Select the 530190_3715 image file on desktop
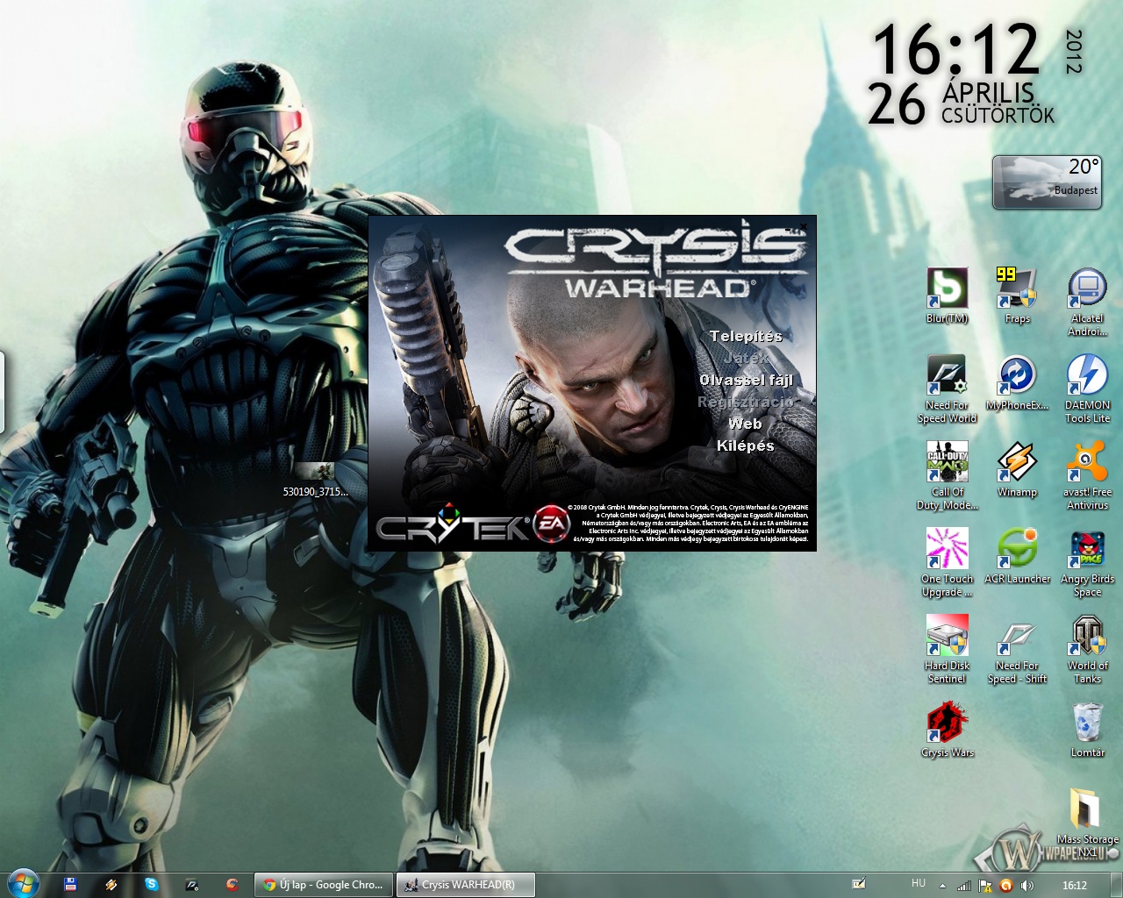The width and height of the screenshot is (1123, 898). [x=316, y=479]
